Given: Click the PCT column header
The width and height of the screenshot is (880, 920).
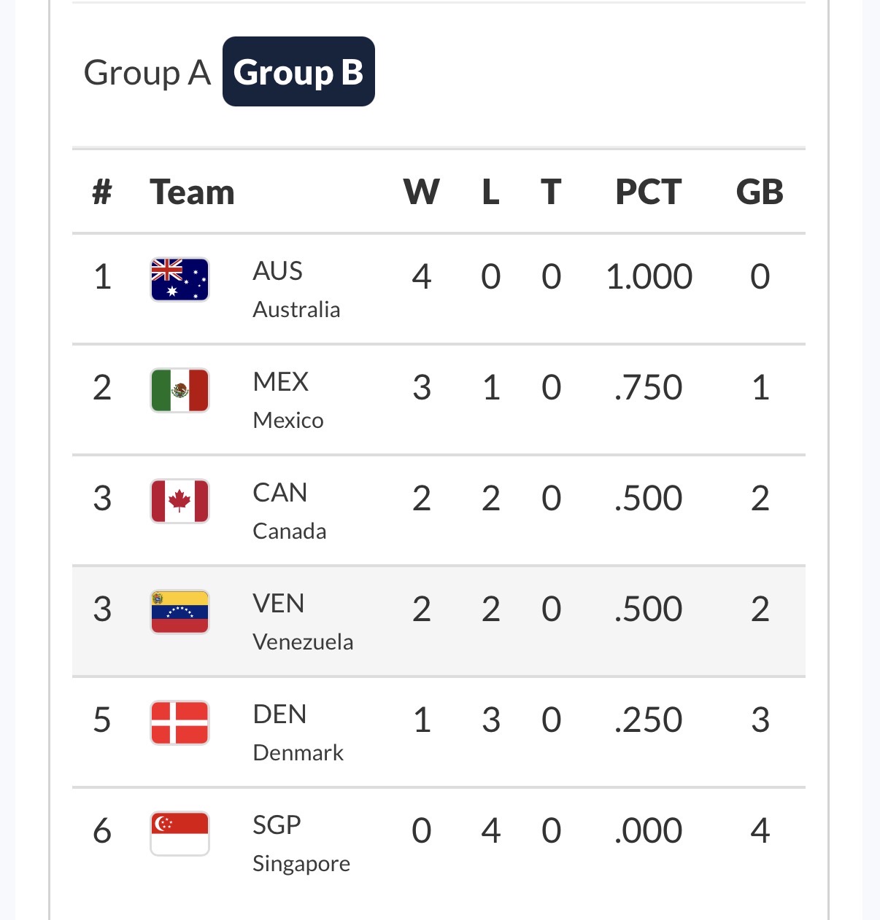Looking at the screenshot, I should (648, 192).
